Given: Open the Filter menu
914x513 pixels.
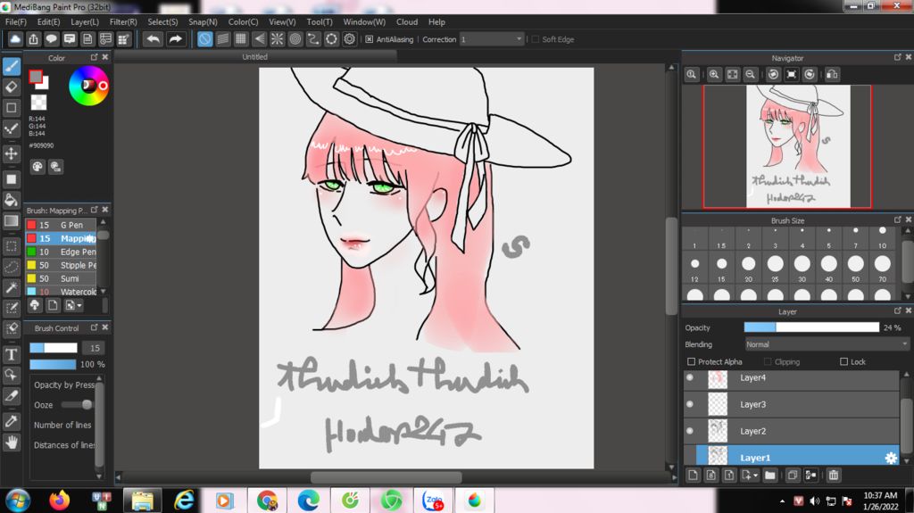Looking at the screenshot, I should (x=123, y=21).
